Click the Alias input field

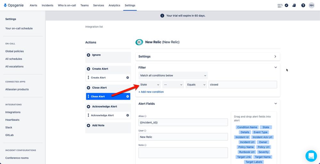(183, 122)
